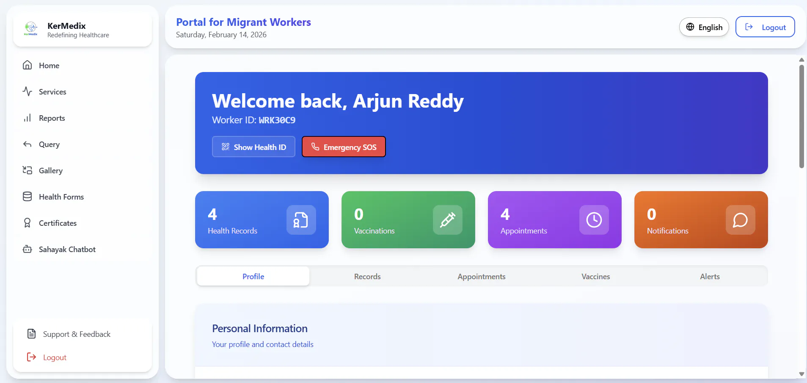807x383 pixels.
Task: Click the red logout icon in sidebar
Action: [x=31, y=357]
